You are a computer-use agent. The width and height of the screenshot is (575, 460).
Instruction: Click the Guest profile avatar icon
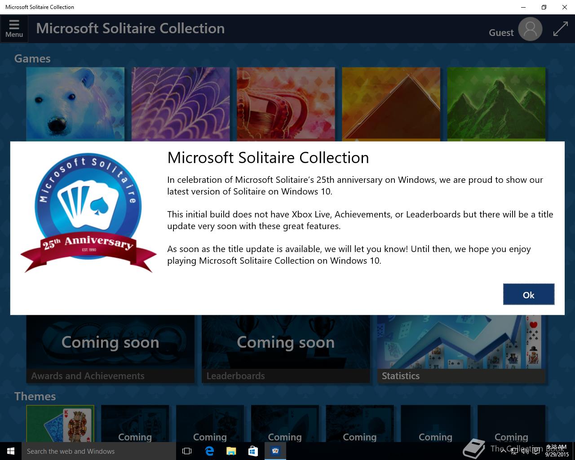point(530,29)
